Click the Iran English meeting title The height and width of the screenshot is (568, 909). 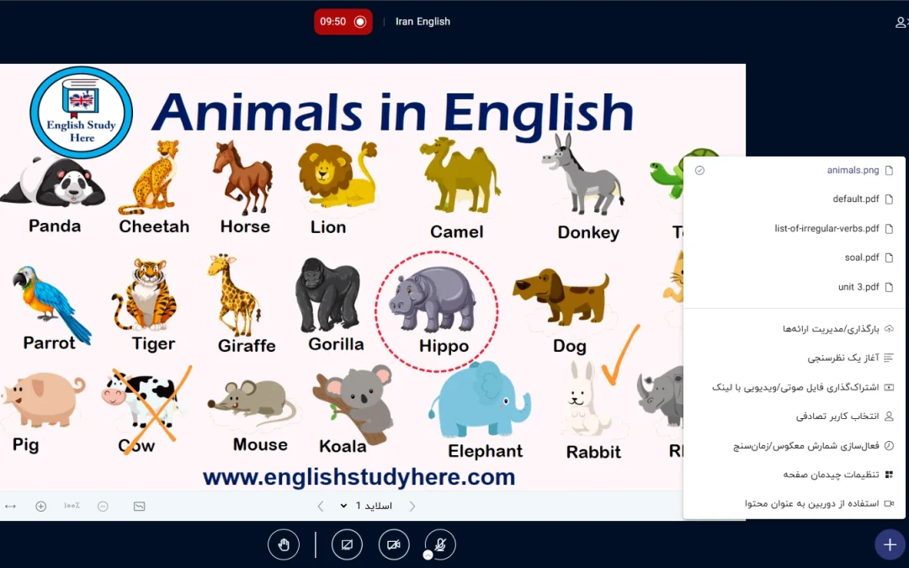423,21
